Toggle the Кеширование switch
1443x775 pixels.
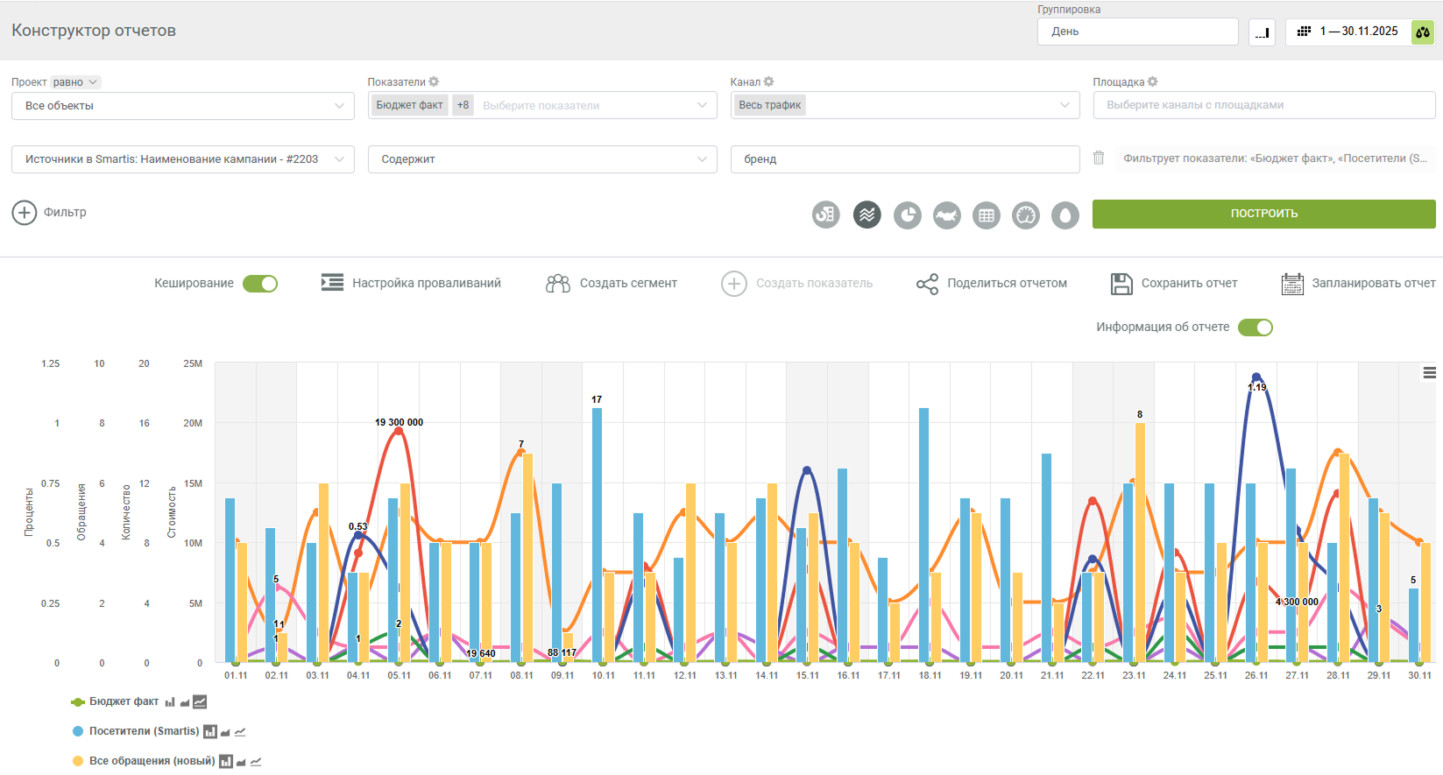click(260, 284)
